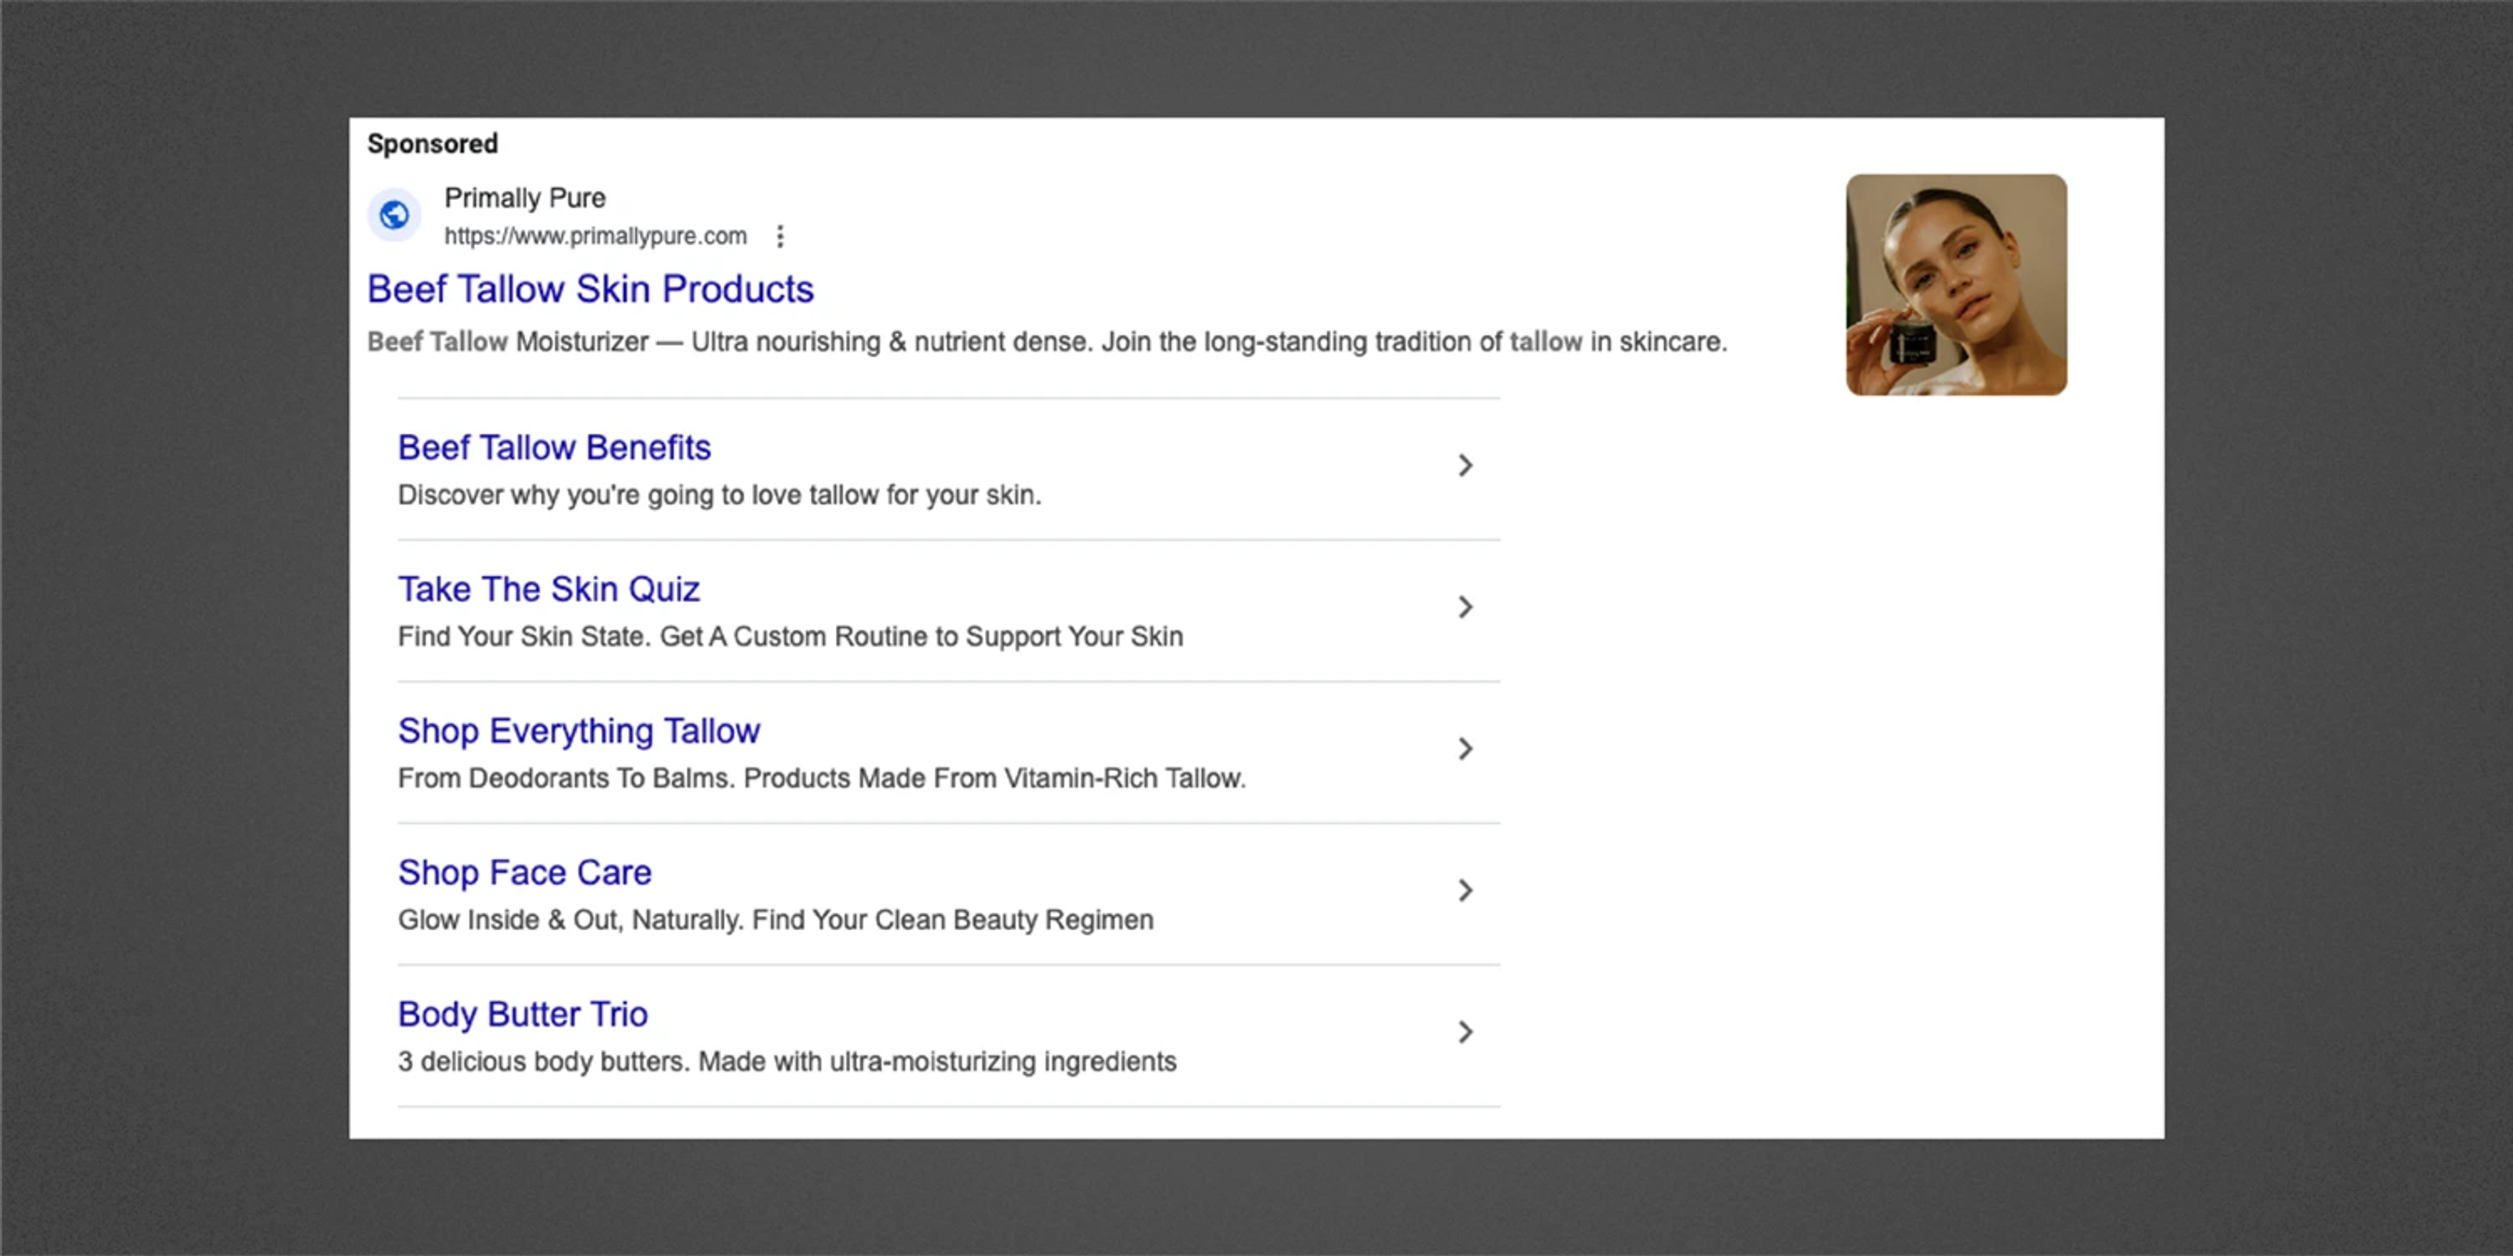The image size is (2513, 1256).
Task: Open the Beef Tallow Benefits sitelink
Action: tap(553, 447)
